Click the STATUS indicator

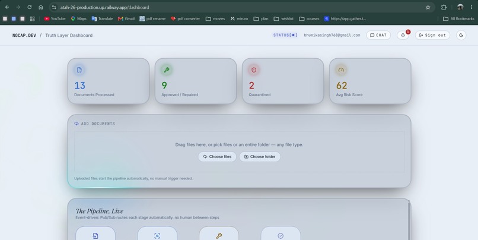[285, 35]
